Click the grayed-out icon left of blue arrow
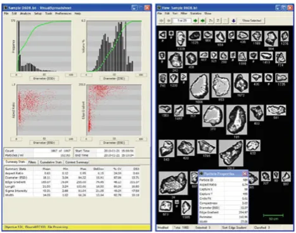The width and height of the screenshot is (296, 233). (226, 21)
